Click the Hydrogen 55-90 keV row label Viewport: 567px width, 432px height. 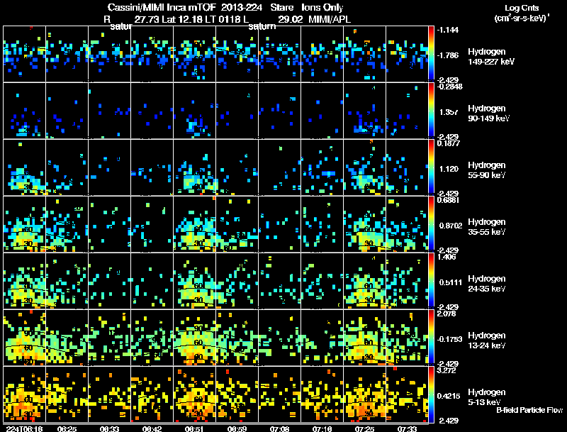(x=487, y=170)
